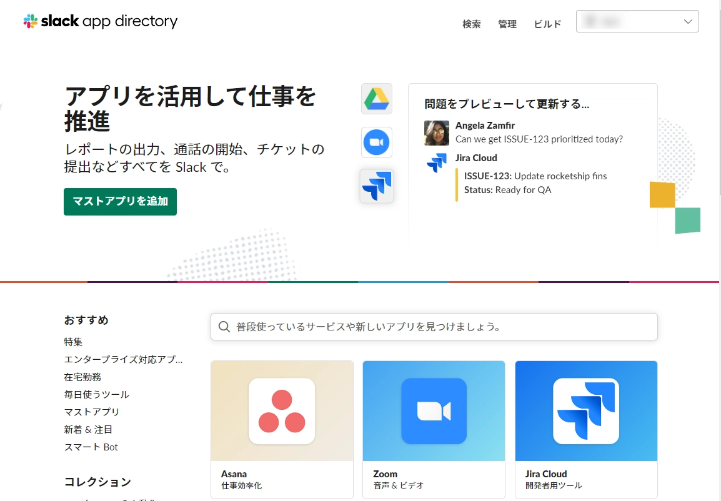Click the おすすめ sidebar heading
Screen dimensions: 721x501
coord(86,320)
